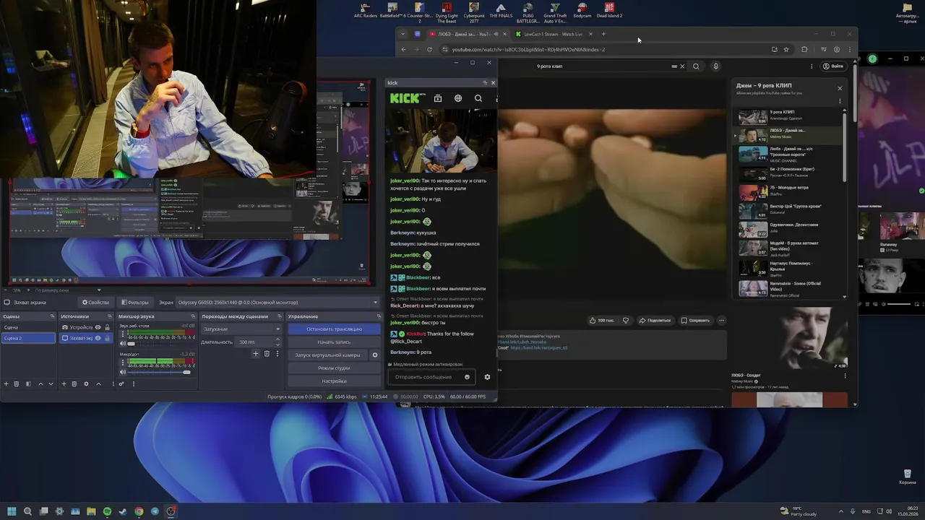Screen dimensions: 925x520
Task: Open OBS Settings (Настройки)
Action: point(334,381)
